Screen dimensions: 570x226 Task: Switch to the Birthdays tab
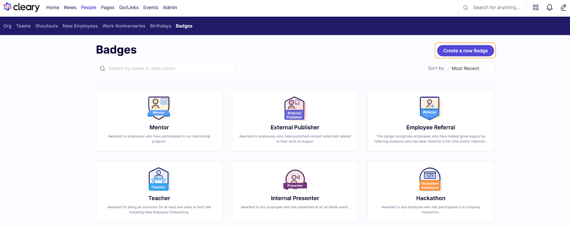(x=161, y=26)
